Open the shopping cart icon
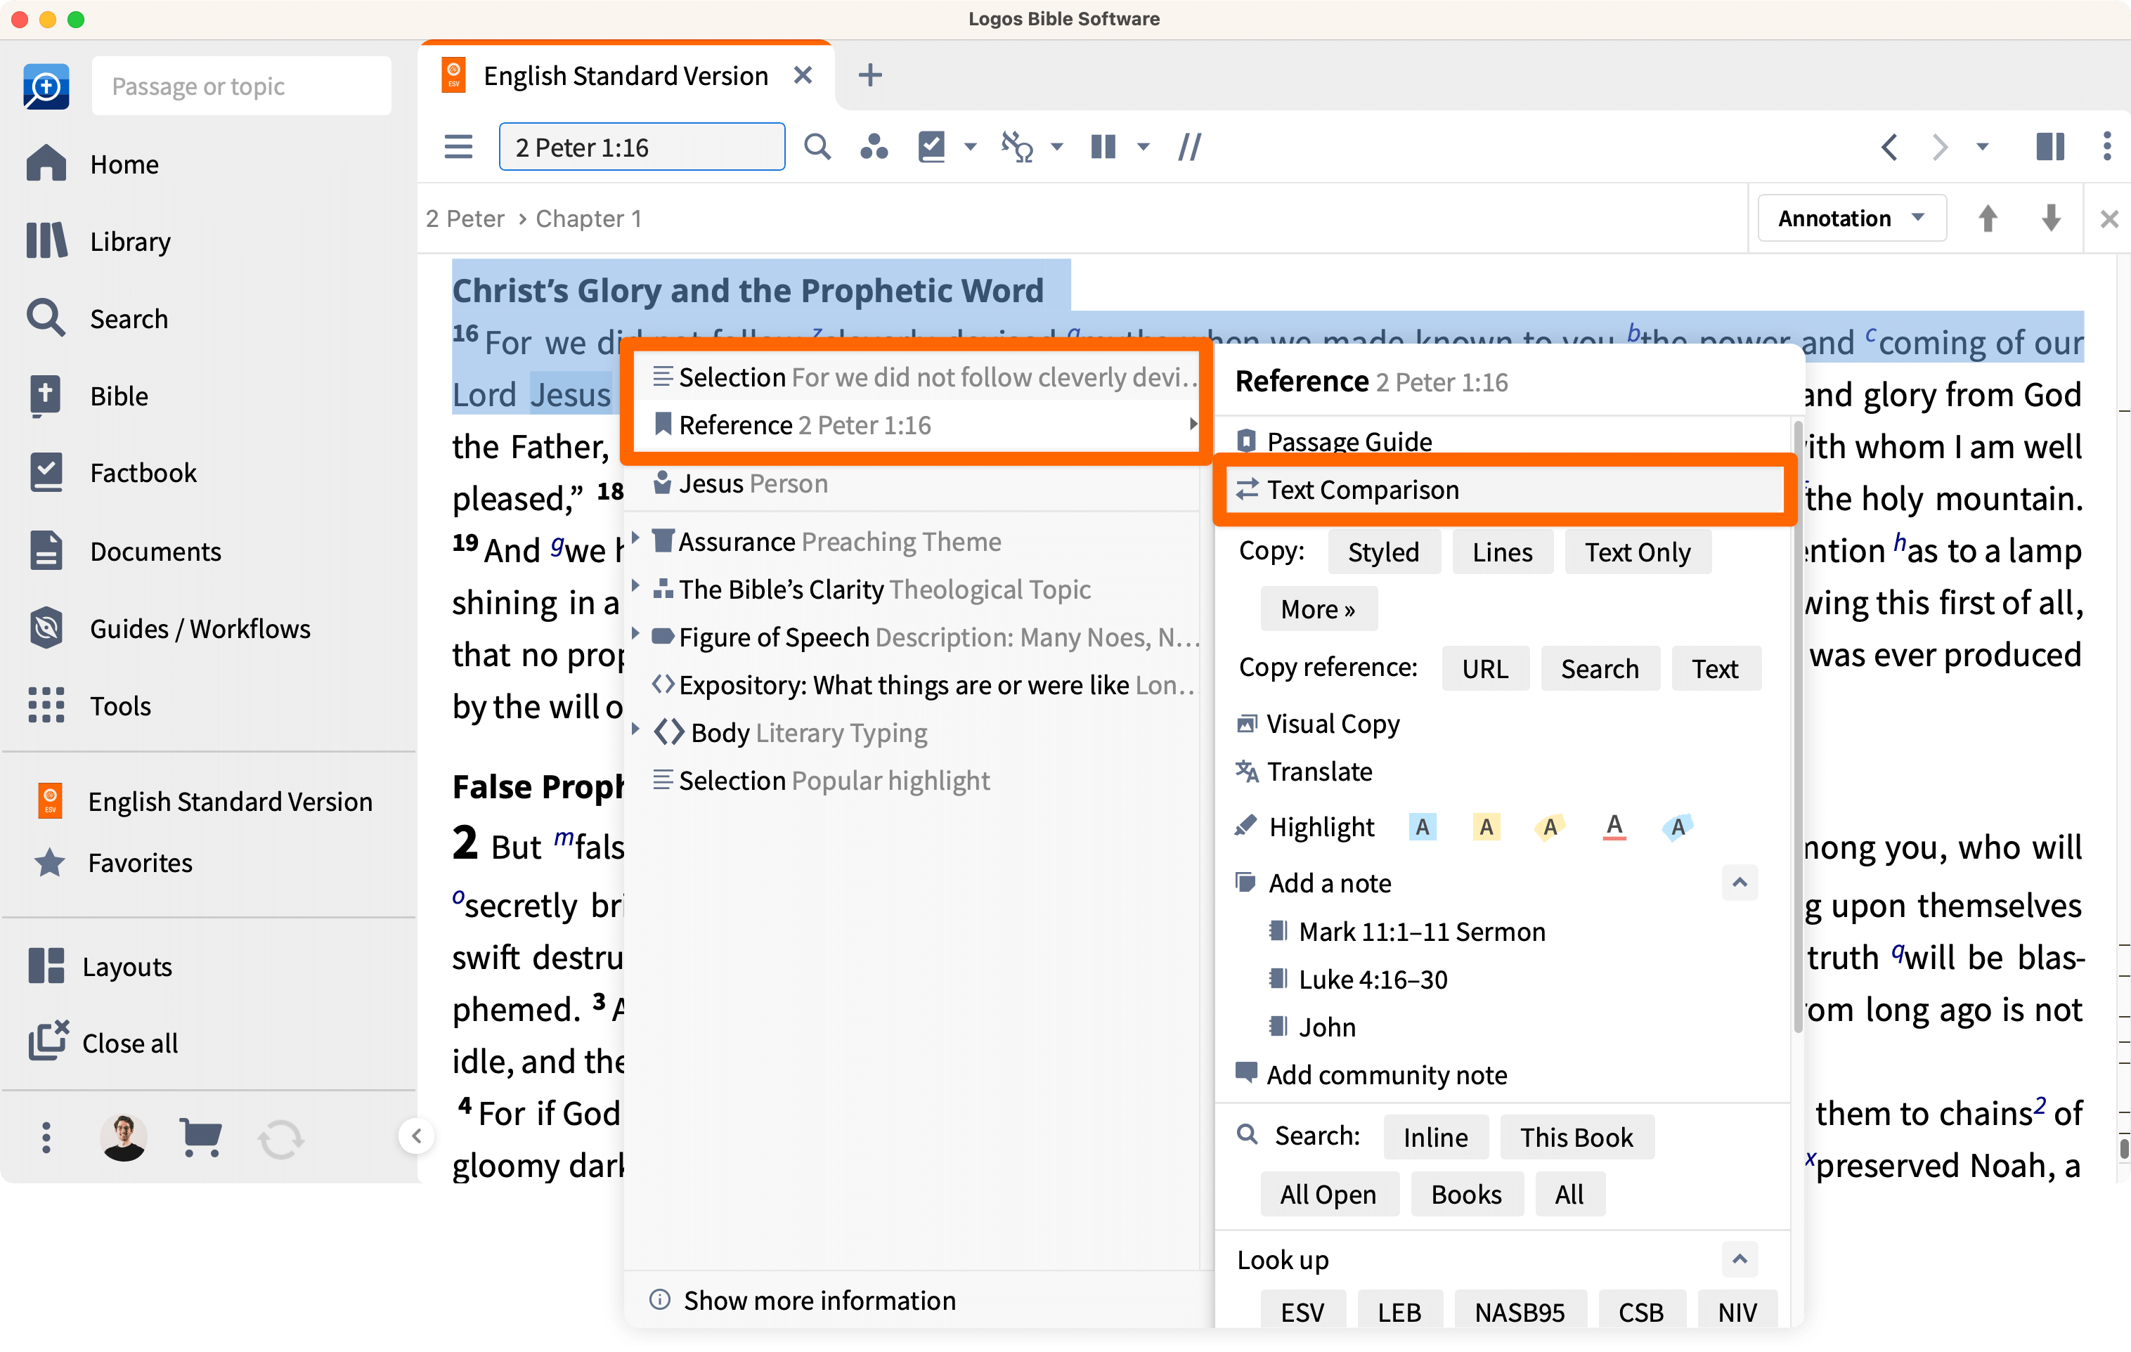2131x1352 pixels. point(201,1137)
